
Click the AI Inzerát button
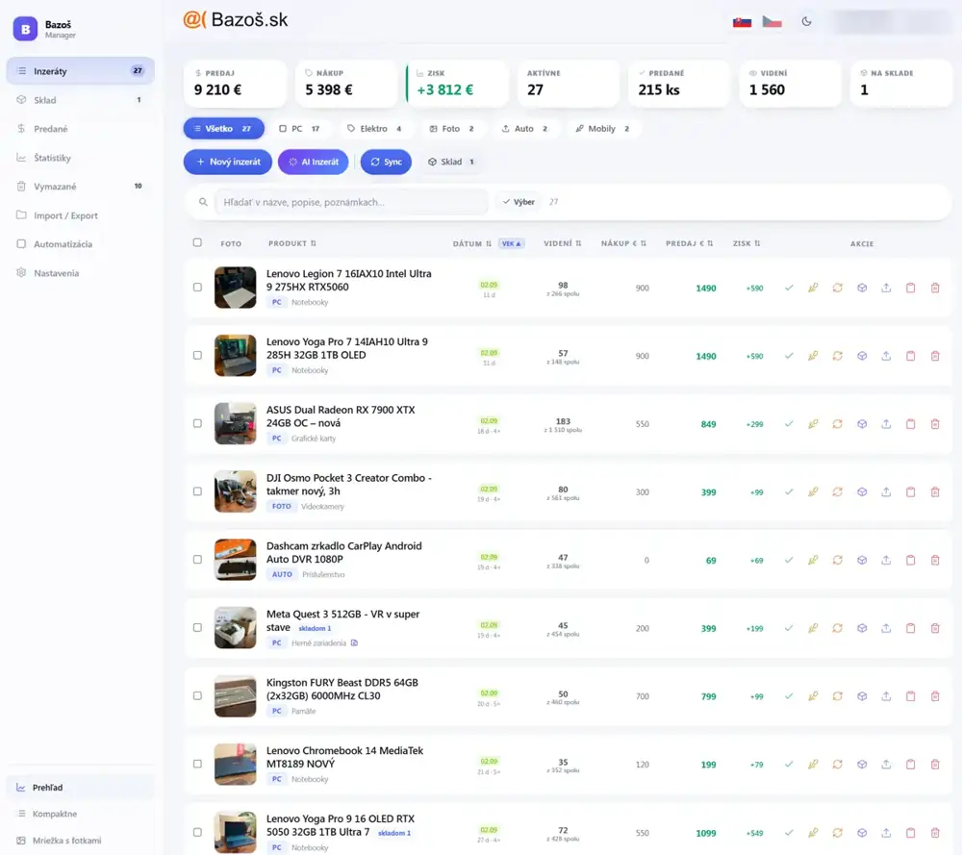(314, 162)
